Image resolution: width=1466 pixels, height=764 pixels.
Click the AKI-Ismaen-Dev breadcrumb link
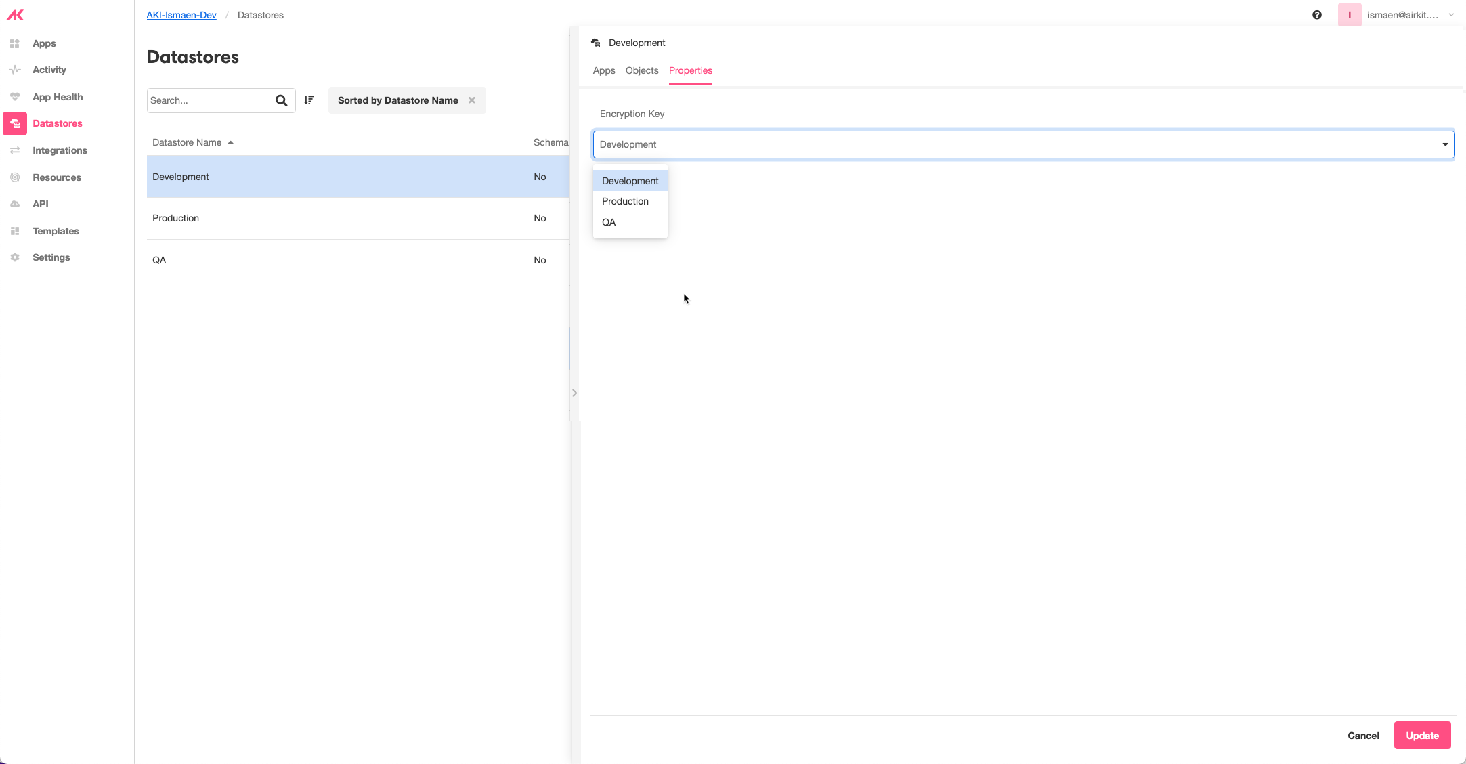tap(181, 15)
